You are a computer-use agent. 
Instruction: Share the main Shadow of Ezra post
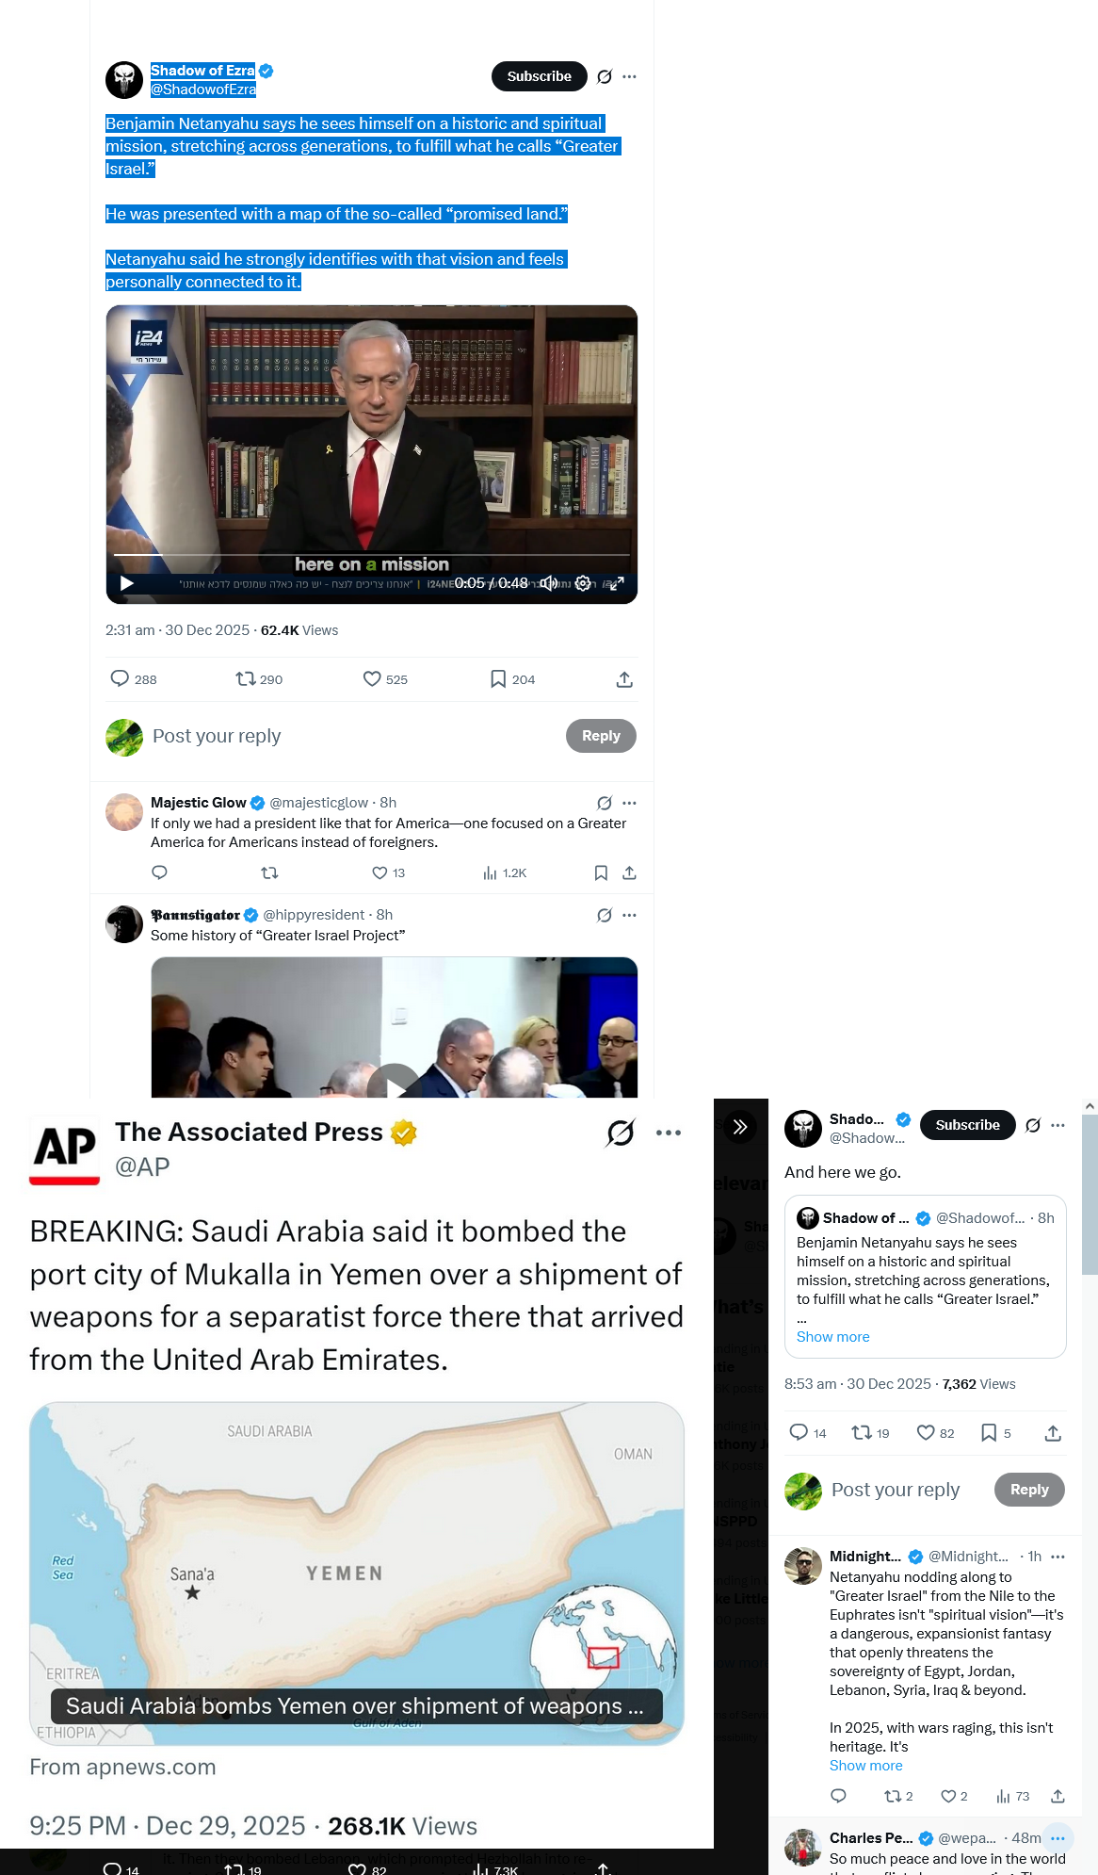[624, 679]
